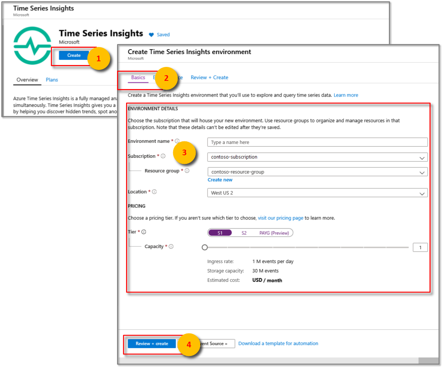Image resolution: width=443 pixels, height=368 pixels.
Task: Switch to the Review + Create tab
Action: click(209, 77)
